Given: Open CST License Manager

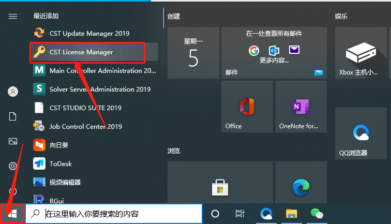Looking at the screenshot, I should click(94, 52).
